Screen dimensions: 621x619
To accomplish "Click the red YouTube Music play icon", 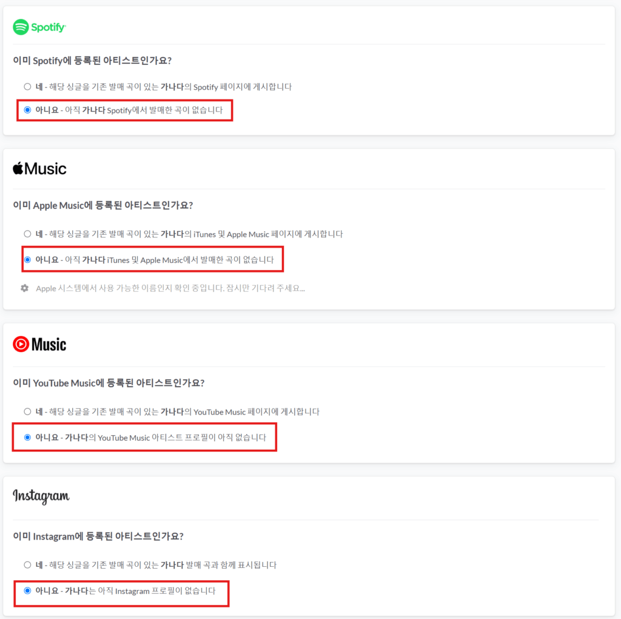I will [x=21, y=344].
